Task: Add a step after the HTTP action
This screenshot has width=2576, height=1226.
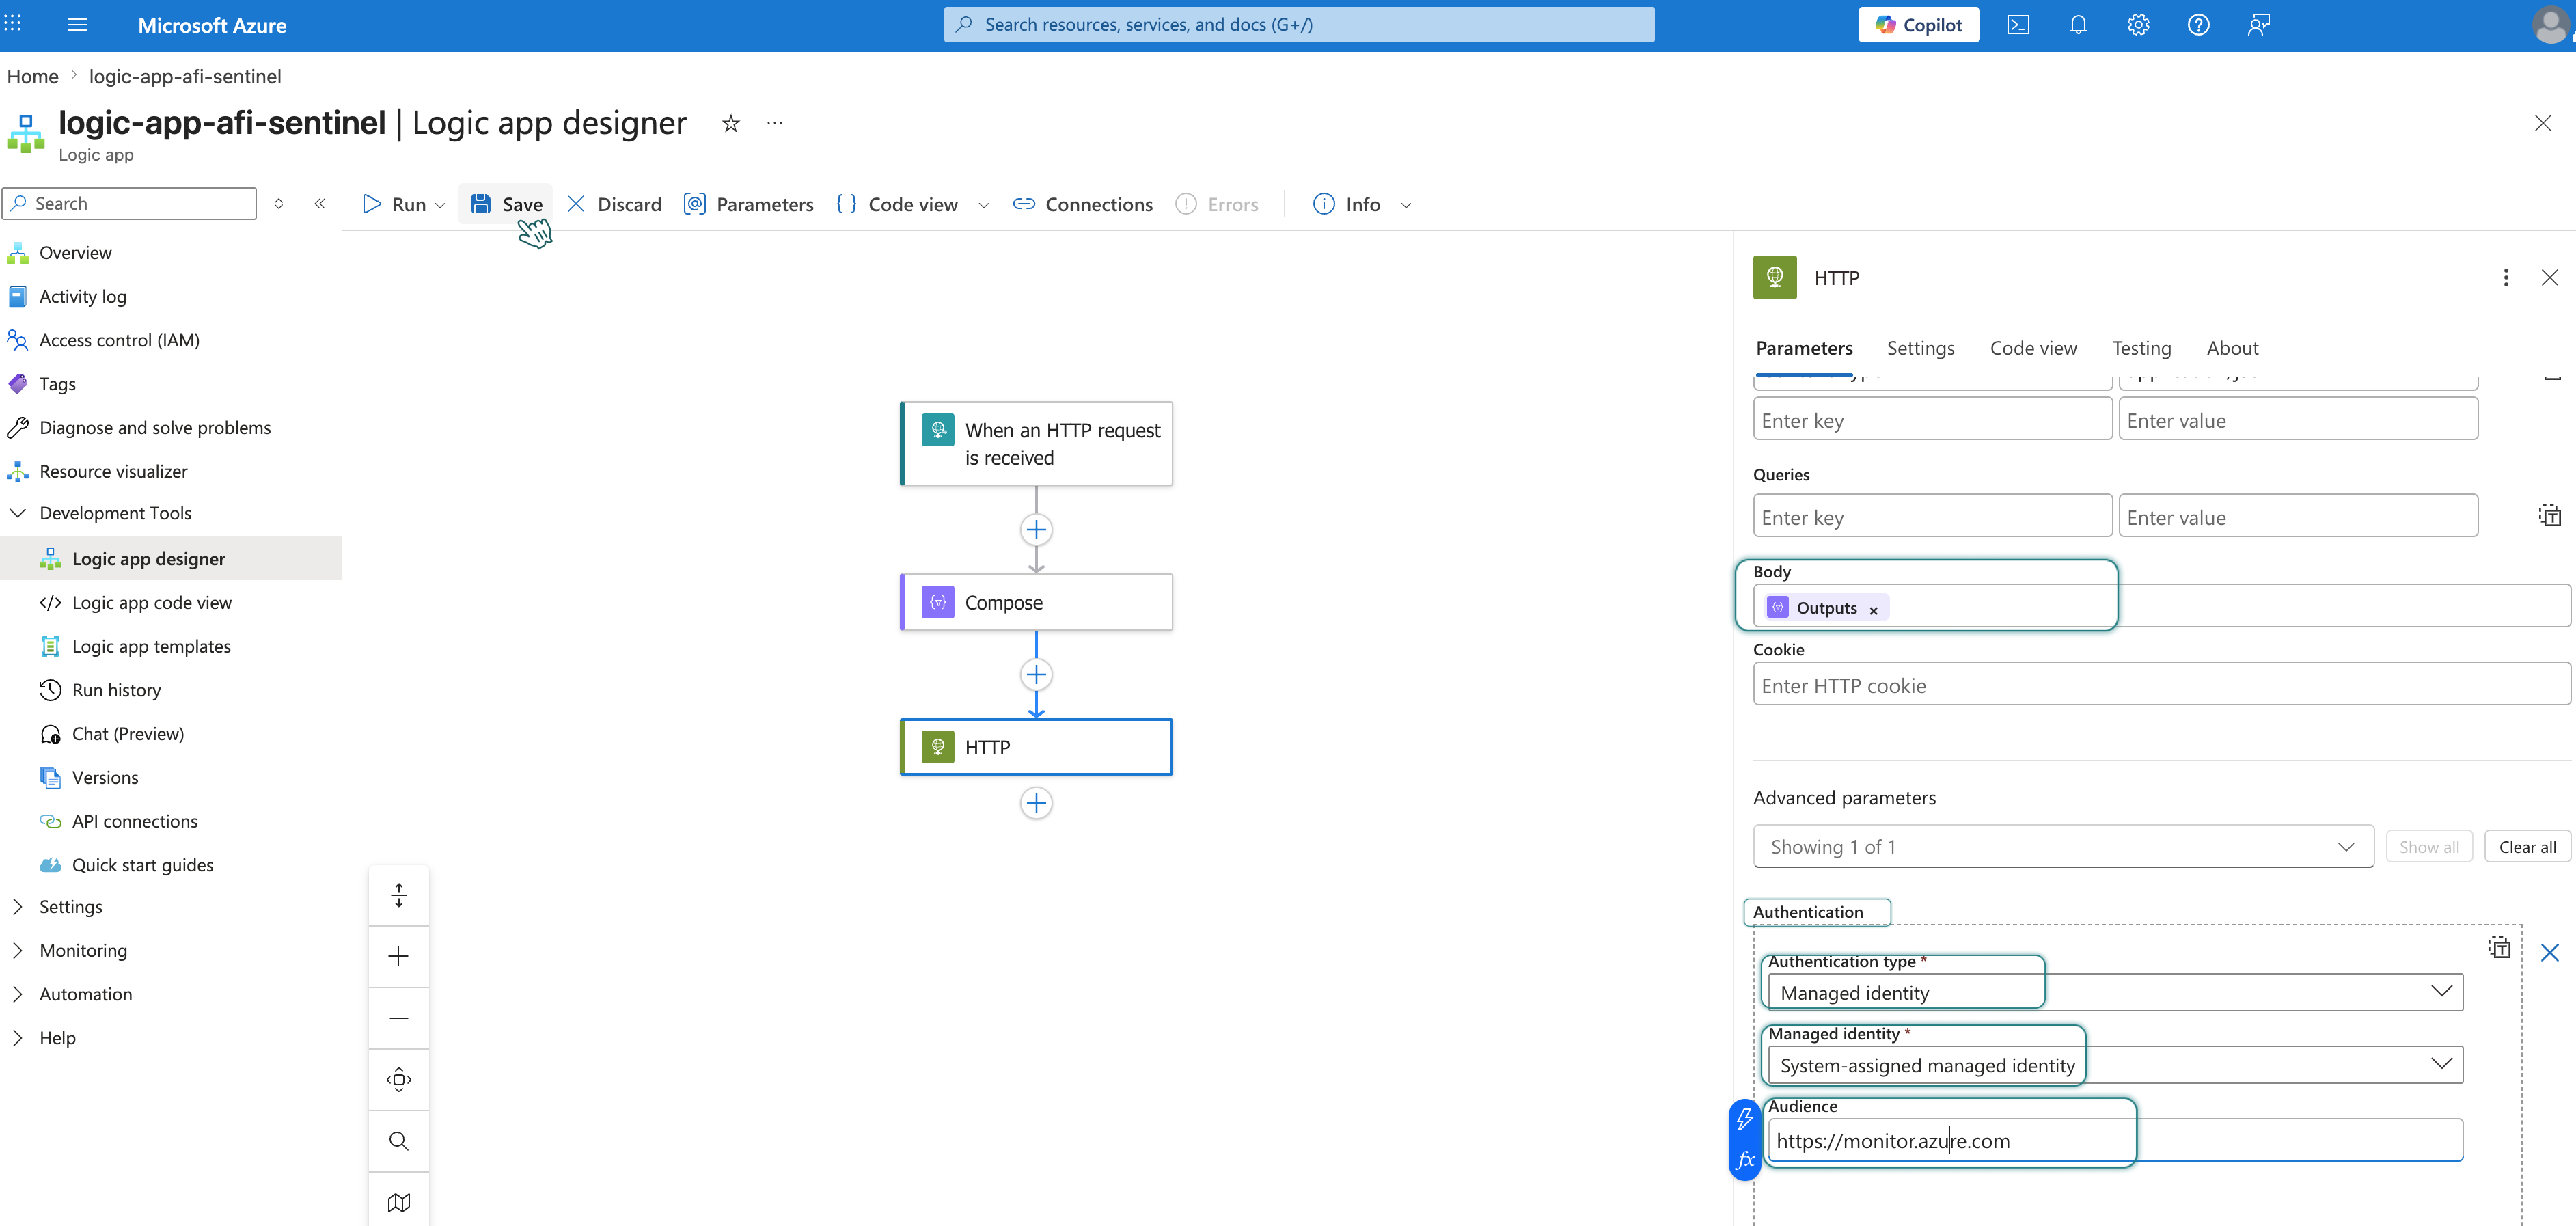Action: (x=1036, y=803)
